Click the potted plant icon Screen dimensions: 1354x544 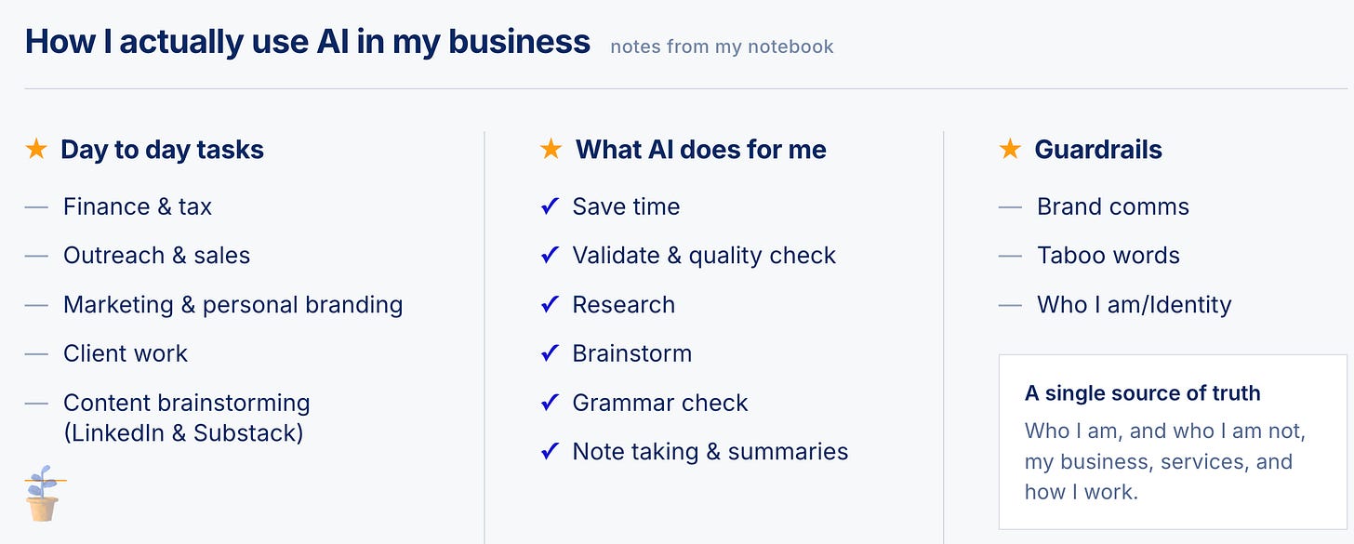(x=43, y=494)
